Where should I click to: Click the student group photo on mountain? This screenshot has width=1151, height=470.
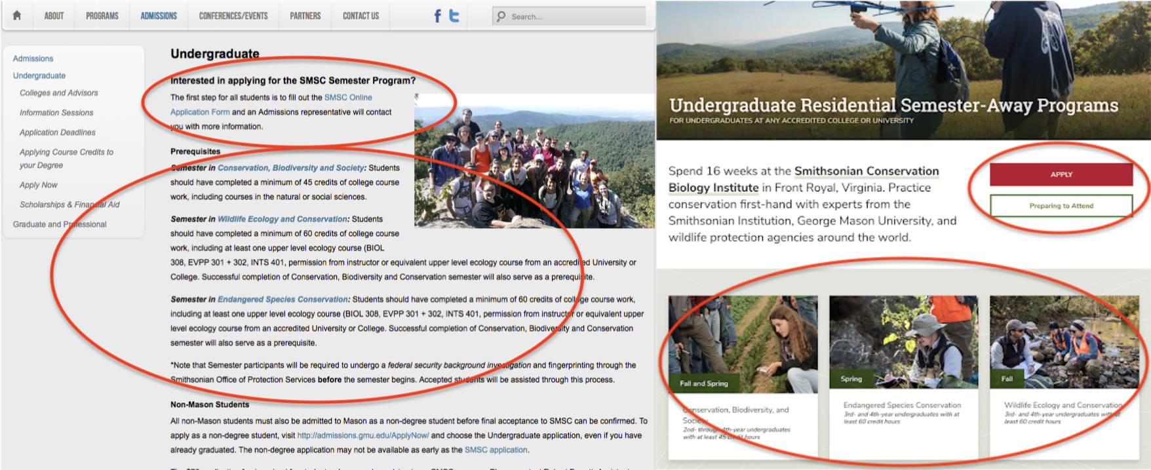click(534, 161)
